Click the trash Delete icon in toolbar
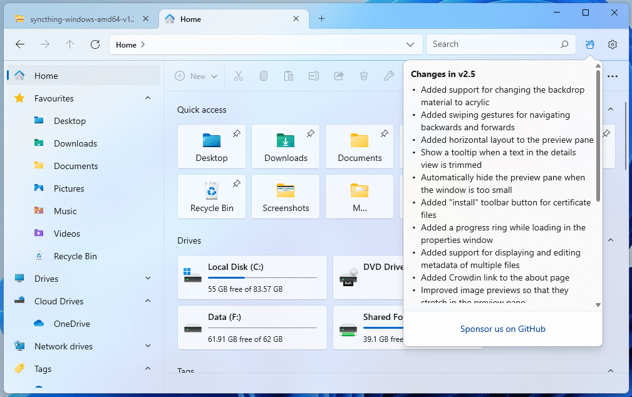Screen dimensions: 632x397 (x=363, y=76)
